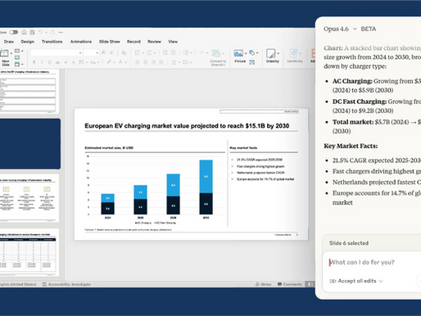Click the Section icon
Viewport: 421px width, 316px height.
point(17,64)
